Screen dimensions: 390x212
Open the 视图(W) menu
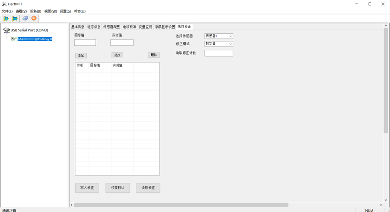tap(51, 11)
